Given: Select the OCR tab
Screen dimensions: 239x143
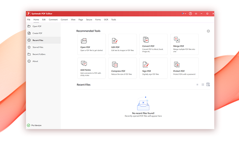Looking at the screenshot, I should pos(106,19).
